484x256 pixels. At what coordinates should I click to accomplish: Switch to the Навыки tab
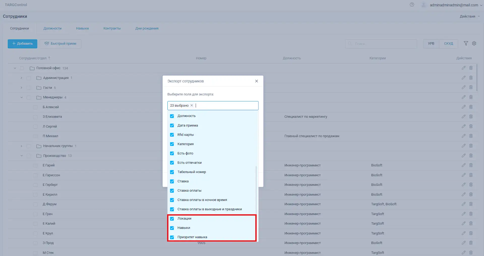tap(82, 28)
